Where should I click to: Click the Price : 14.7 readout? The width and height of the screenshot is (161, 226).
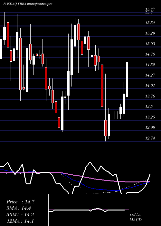[x=20, y=202]
